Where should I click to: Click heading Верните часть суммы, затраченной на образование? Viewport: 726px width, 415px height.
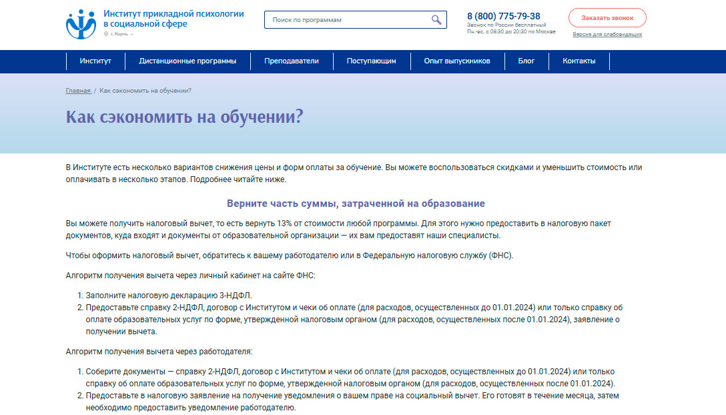(x=356, y=203)
